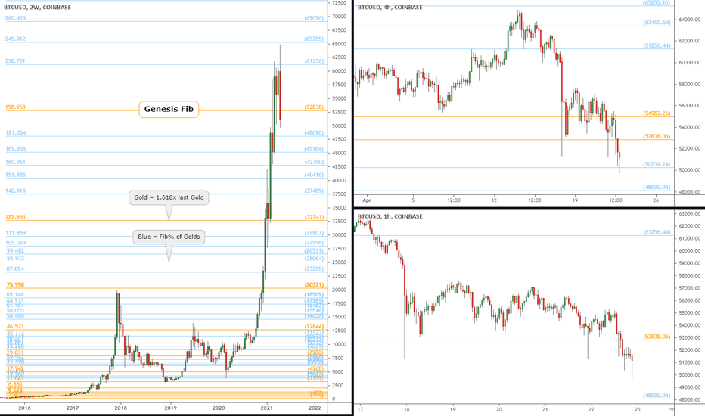The image size is (705, 416).
Task: Click the orange (52838.06) label on 1h chart
Action: coord(657,336)
